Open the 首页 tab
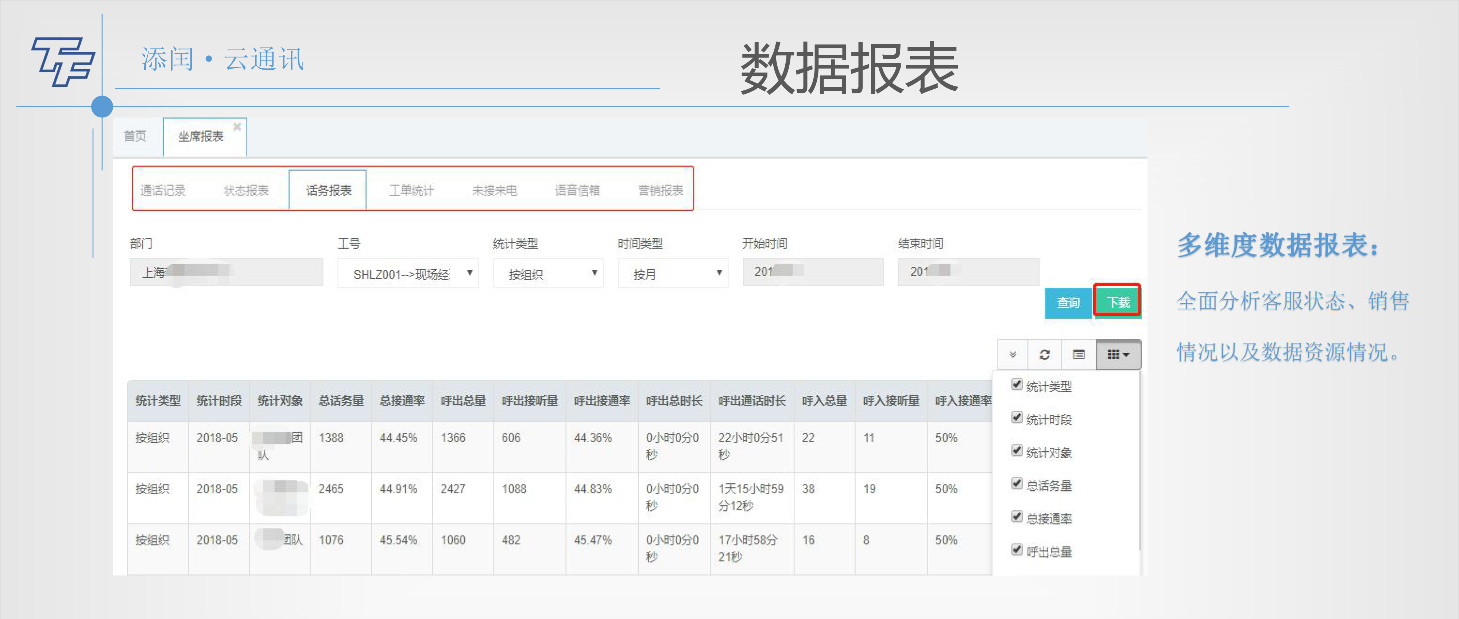 pyautogui.click(x=135, y=136)
